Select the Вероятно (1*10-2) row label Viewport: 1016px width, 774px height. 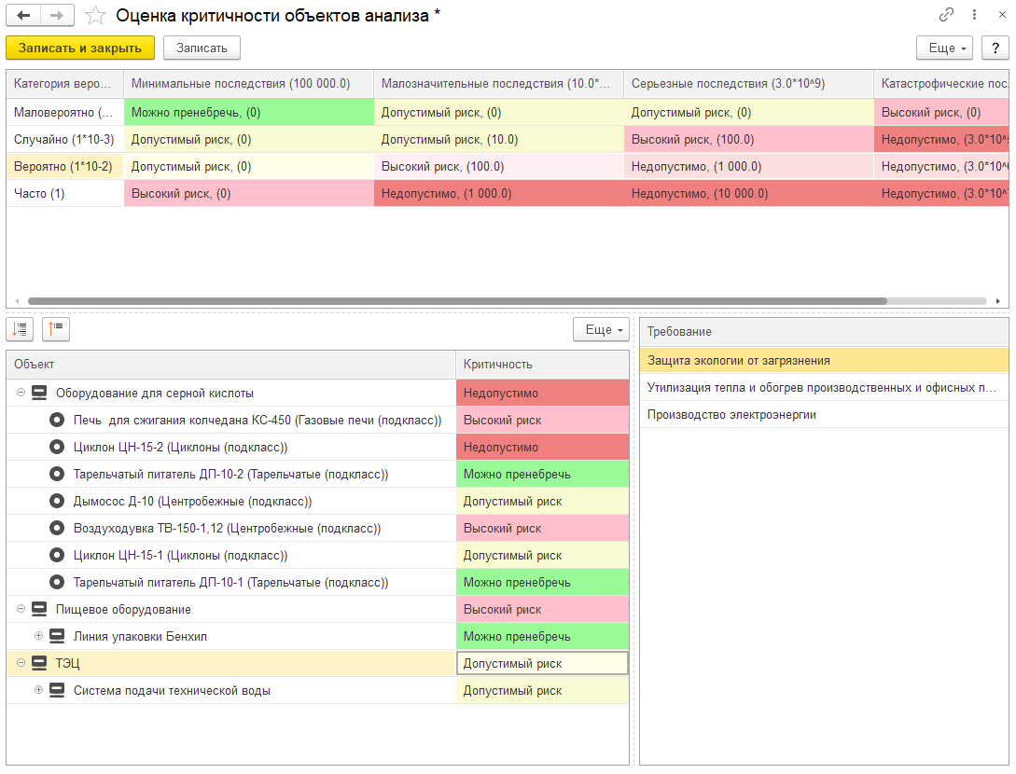65,167
